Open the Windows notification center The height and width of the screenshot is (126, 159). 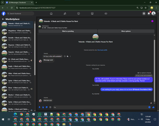(155, 119)
